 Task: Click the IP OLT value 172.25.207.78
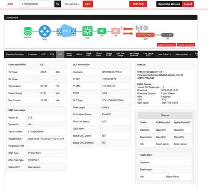[x=109, y=79]
